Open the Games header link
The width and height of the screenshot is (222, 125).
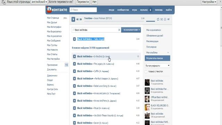point(134,10)
